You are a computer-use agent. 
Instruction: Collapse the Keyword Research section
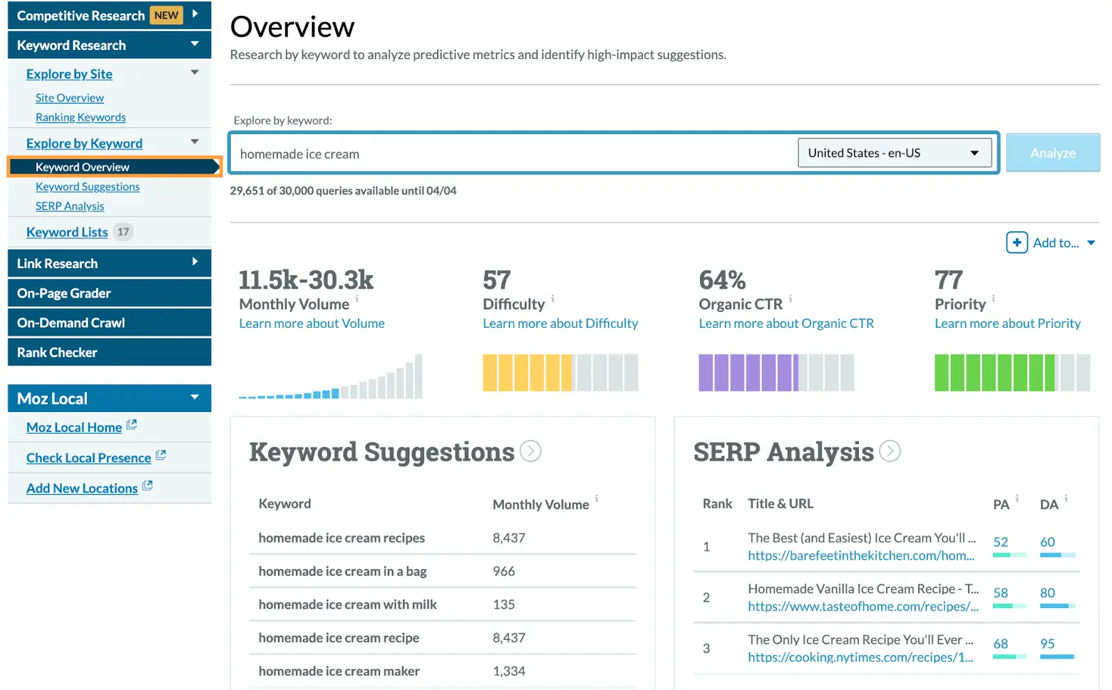click(195, 44)
